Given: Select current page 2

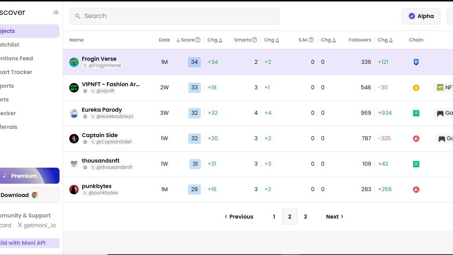Looking at the screenshot, I should (289, 217).
